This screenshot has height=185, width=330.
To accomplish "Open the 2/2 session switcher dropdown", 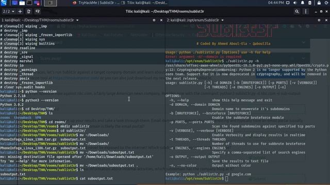I will coord(8,11).
